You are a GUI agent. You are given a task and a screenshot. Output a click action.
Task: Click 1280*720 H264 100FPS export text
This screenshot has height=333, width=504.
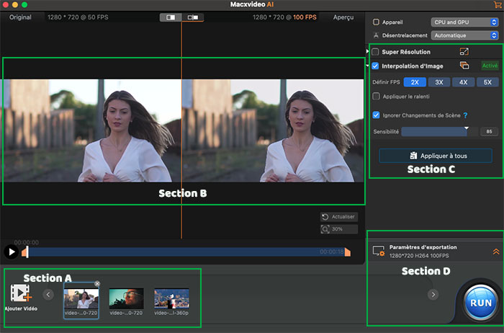point(419,256)
